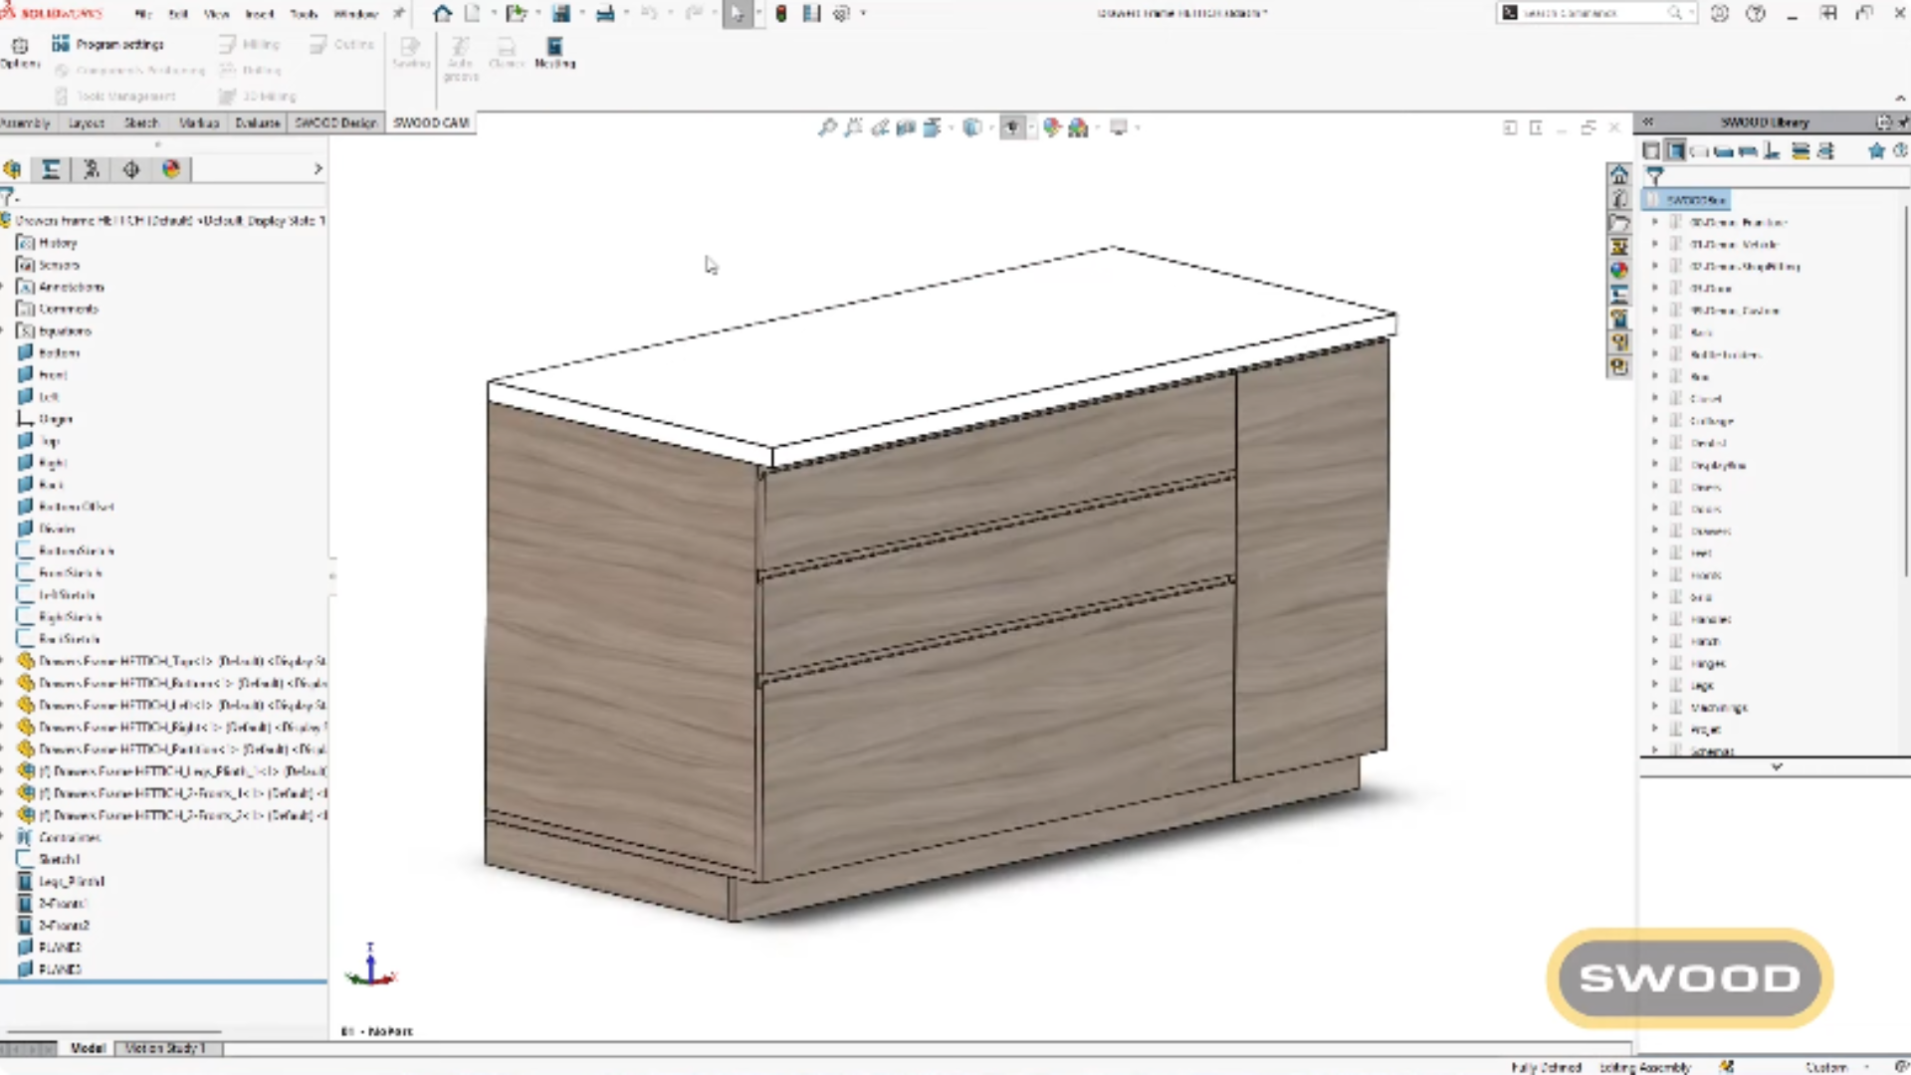
Task: Open the File Explorer task pane tab
Action: point(1619,223)
